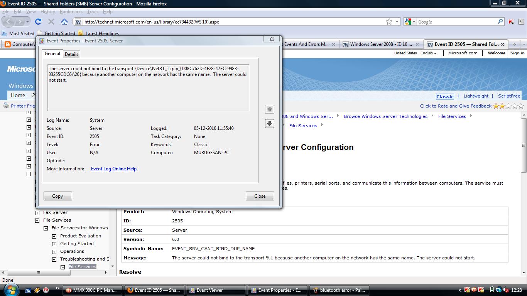The width and height of the screenshot is (527, 296).
Task: Click the sidebar scroll-down arrow
Action: pos(113,266)
